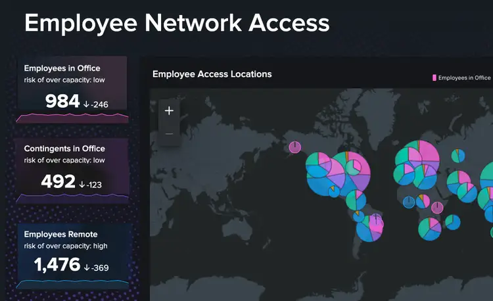Click the down arrow beside -369
The image size is (493, 301).
coord(86,267)
